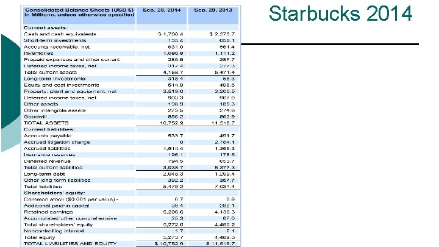Click the 'Accrued liabilities' row label
The height and width of the screenshot is (247, 439).
pyautogui.click(x=47, y=149)
